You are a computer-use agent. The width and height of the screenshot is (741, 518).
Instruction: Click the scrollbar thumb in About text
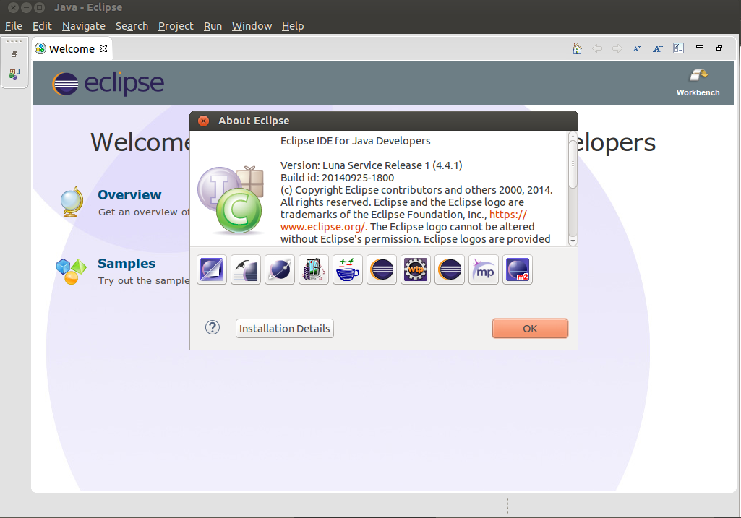pos(573,164)
